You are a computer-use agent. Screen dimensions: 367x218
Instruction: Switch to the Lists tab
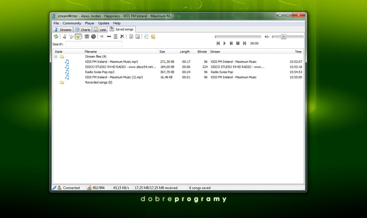pos(100,30)
